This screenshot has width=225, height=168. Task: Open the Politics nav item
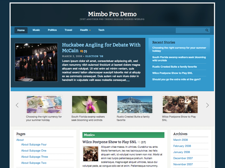[52, 30]
